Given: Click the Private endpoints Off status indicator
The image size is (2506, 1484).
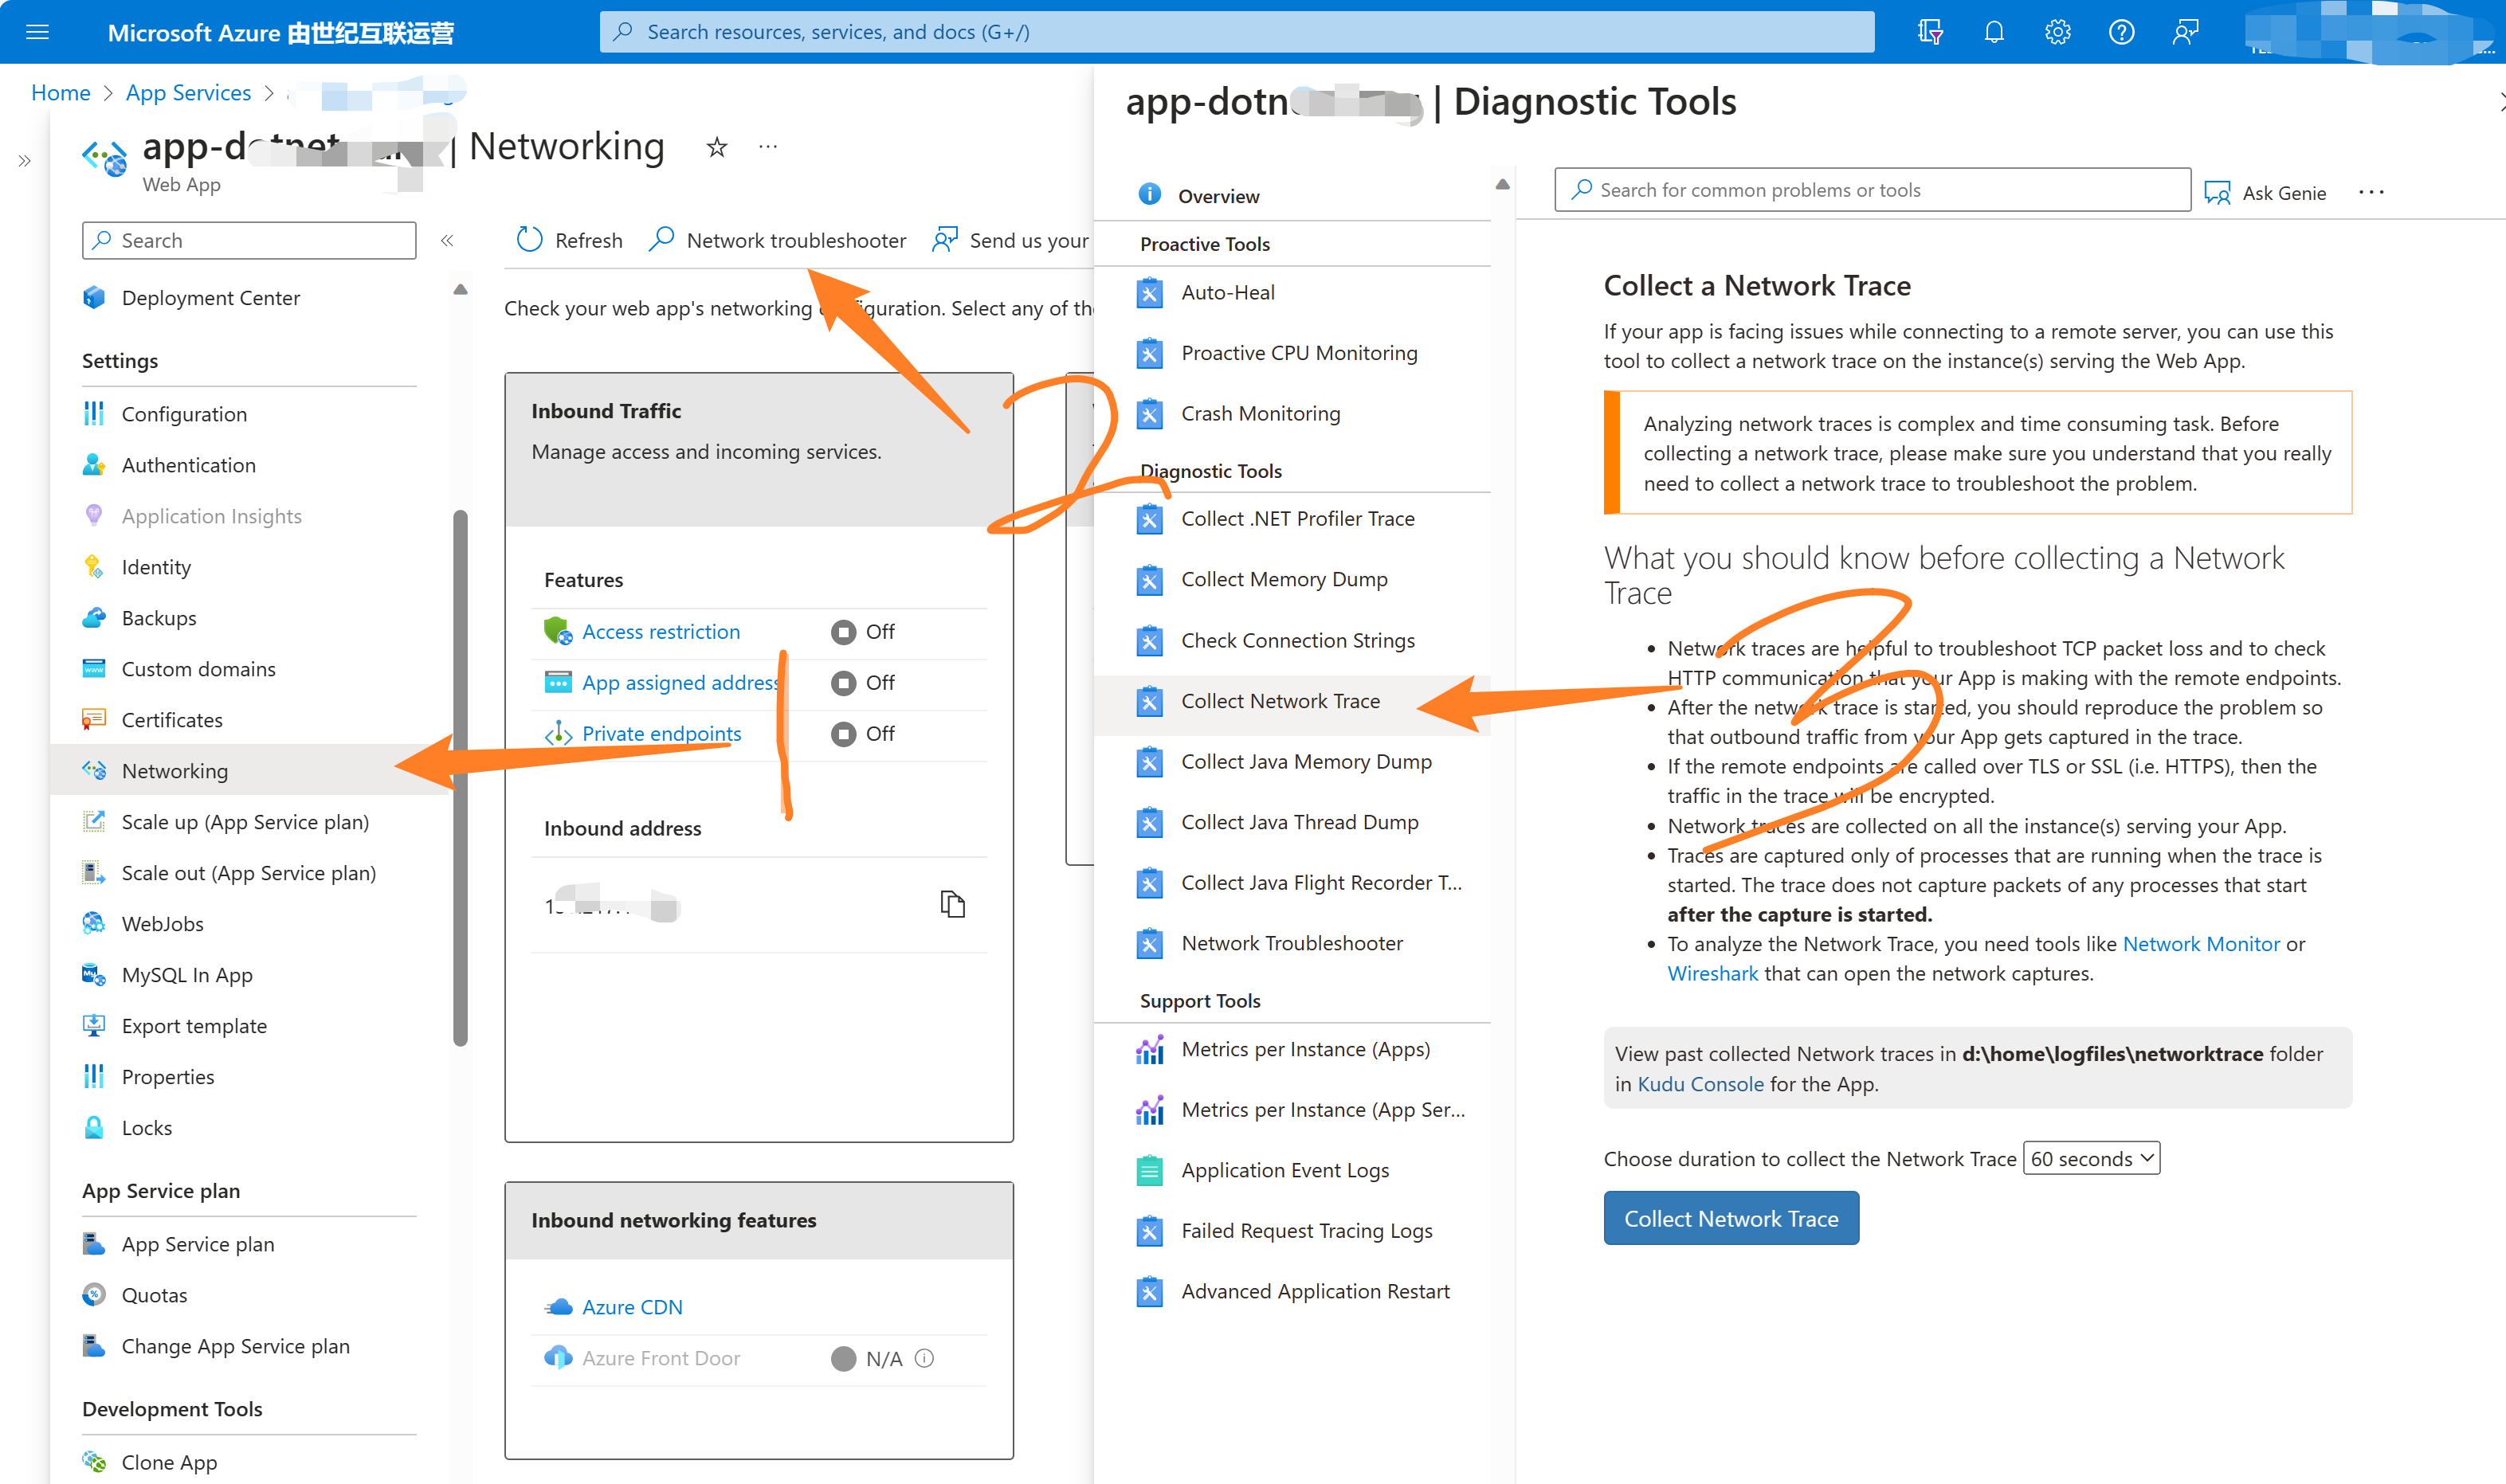Looking at the screenshot, I should click(844, 734).
